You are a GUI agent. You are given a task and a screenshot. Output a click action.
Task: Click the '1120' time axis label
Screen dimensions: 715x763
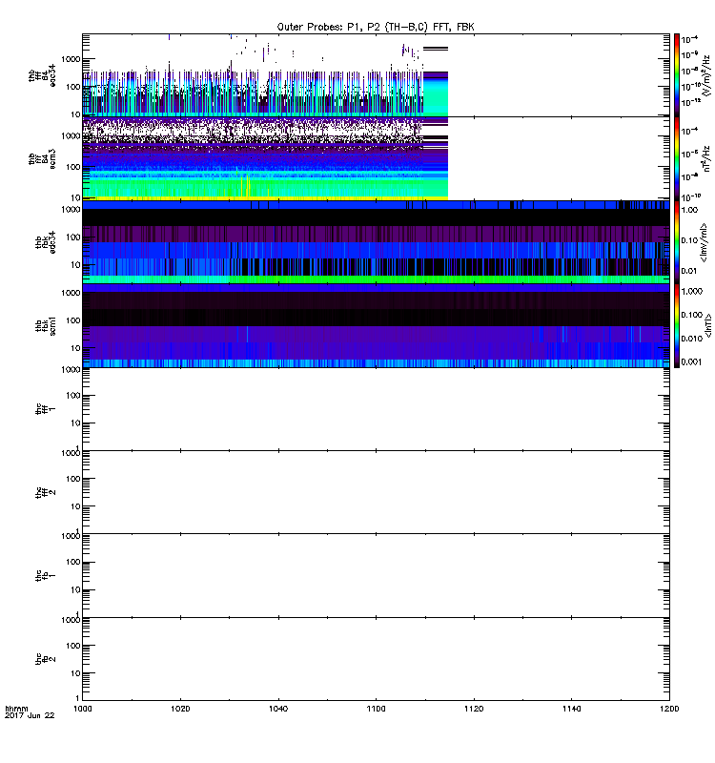[474, 709]
